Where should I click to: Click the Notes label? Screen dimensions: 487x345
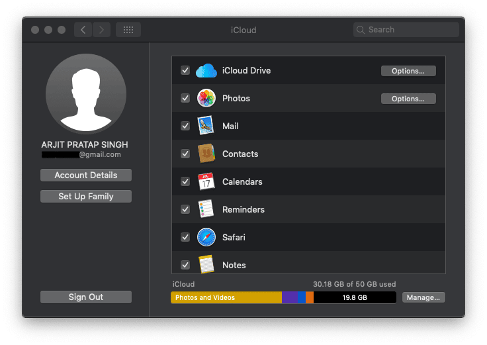click(x=234, y=265)
